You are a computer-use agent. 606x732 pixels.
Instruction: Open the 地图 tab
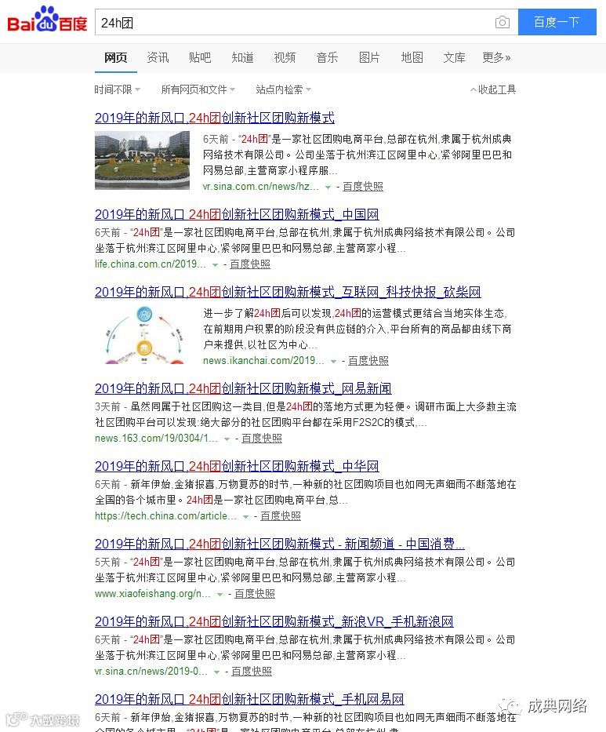click(x=412, y=57)
